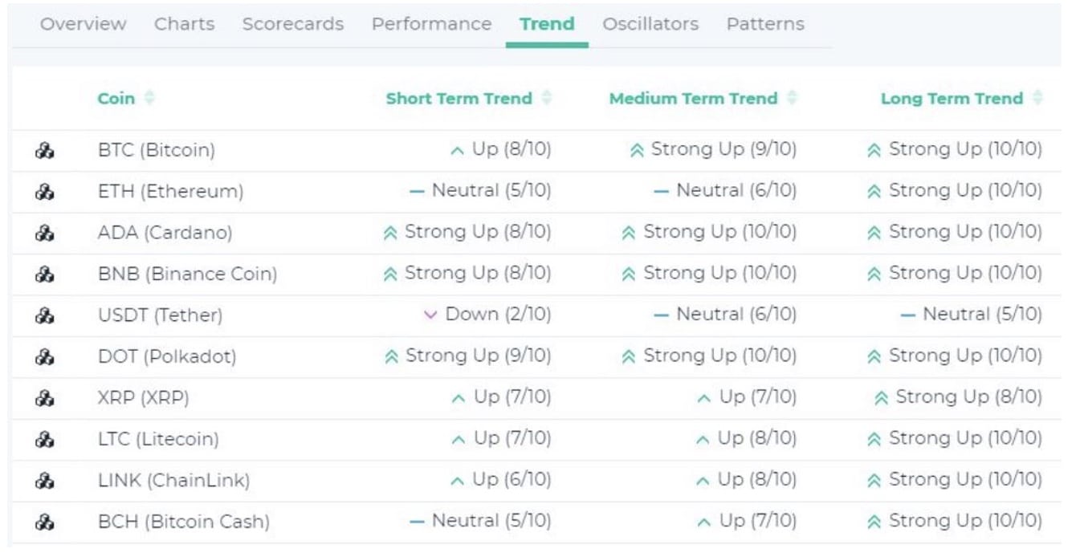The width and height of the screenshot is (1076, 557).
Task: Sort by Short Term Trend arrows
Action: [547, 99]
